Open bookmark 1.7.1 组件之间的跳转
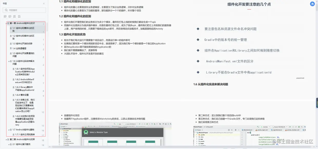This screenshot has width=318, height=149. click(25, 134)
